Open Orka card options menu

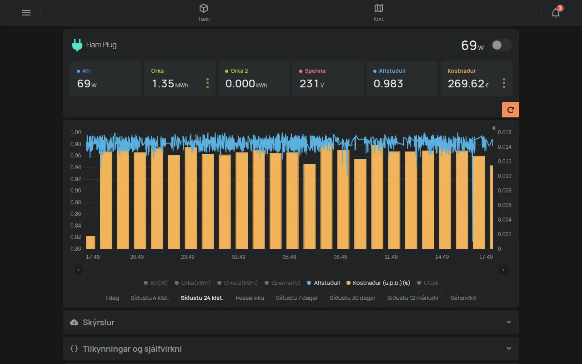(207, 83)
